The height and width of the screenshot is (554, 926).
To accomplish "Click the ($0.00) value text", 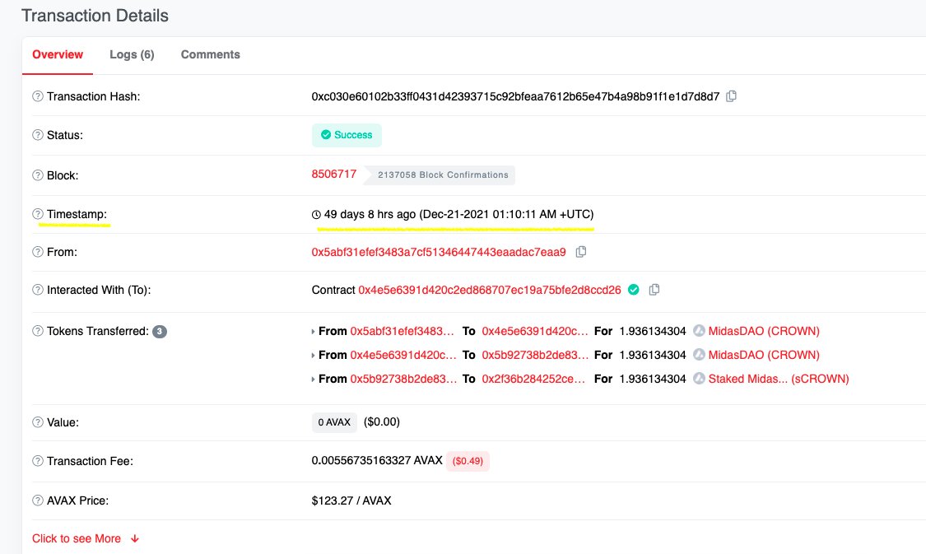I will 381,421.
